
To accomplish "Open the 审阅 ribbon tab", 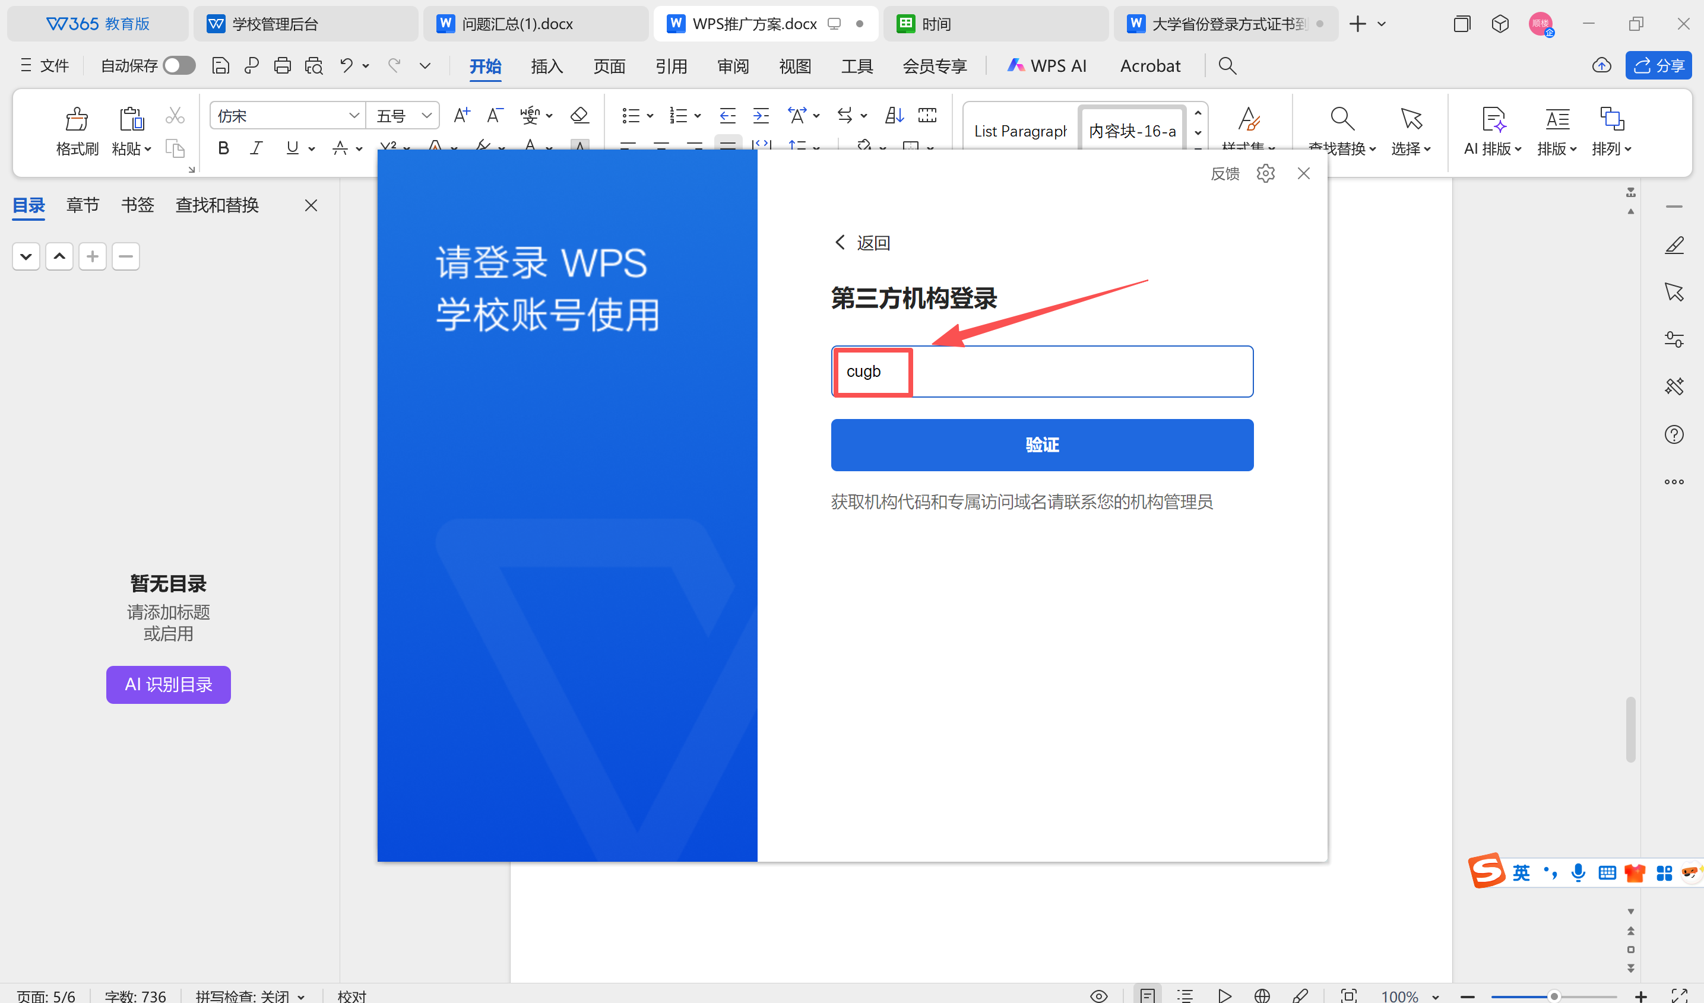I will (x=733, y=65).
